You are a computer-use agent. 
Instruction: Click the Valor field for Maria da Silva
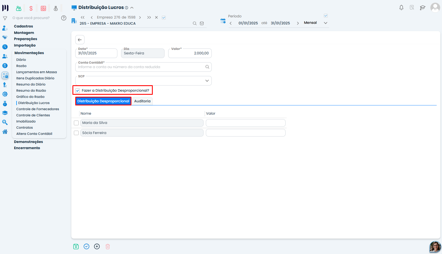[246, 123]
